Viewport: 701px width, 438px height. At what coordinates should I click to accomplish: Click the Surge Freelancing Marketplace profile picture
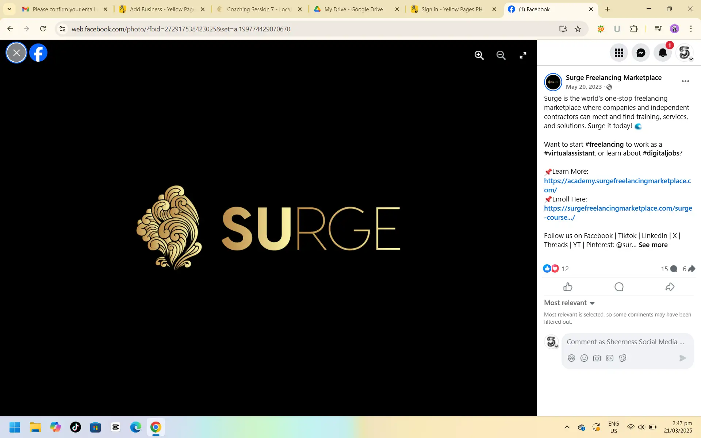click(x=553, y=82)
